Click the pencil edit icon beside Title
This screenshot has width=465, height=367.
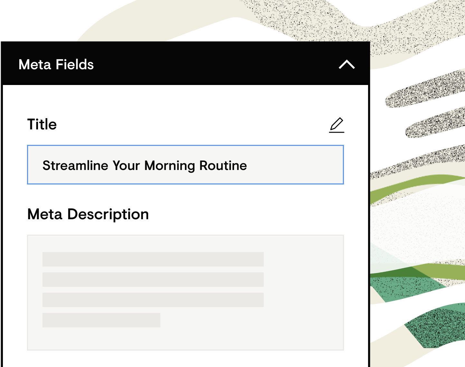337,125
